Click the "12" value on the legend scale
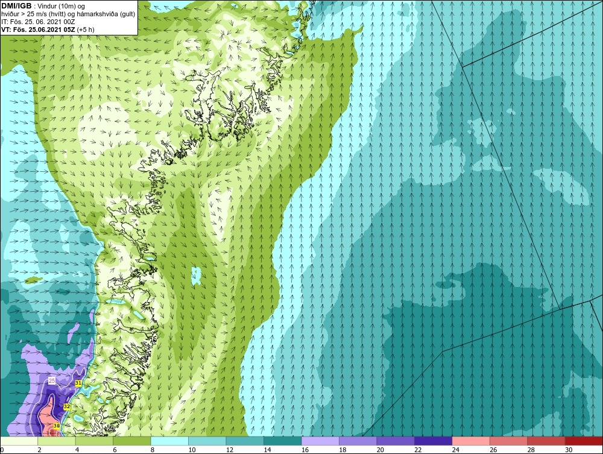 (230, 450)
